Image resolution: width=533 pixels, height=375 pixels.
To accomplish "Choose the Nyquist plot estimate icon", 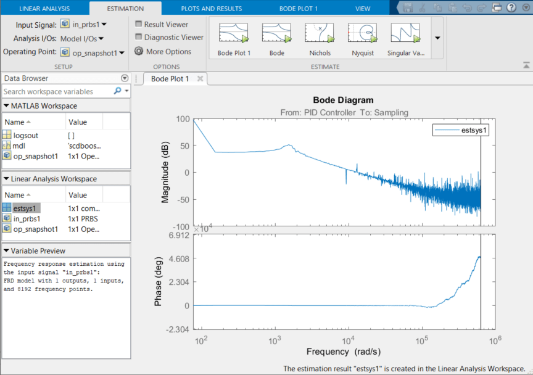I will click(x=362, y=34).
